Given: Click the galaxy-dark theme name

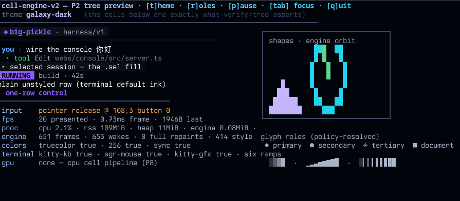Looking at the screenshot, I should pyautogui.click(x=49, y=15).
